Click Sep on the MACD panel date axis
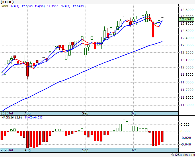 [x=85, y=150]
